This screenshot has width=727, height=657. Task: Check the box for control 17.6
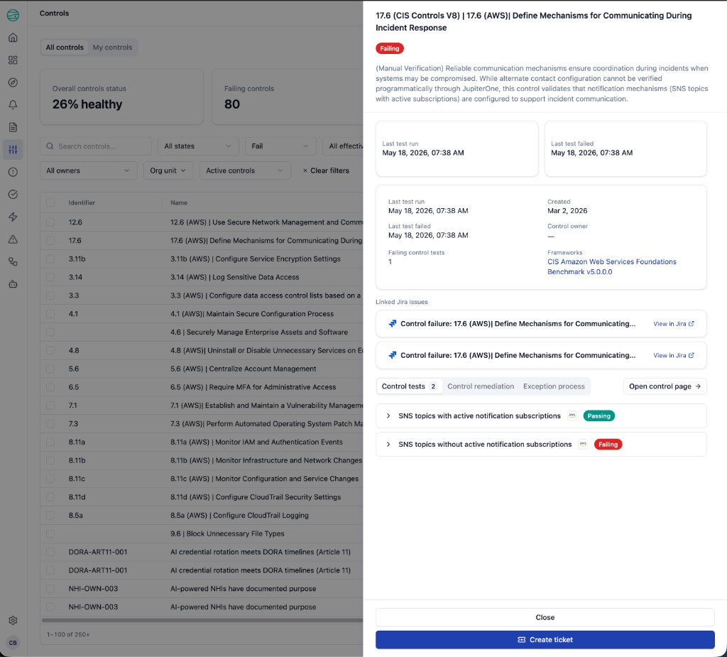click(50, 240)
